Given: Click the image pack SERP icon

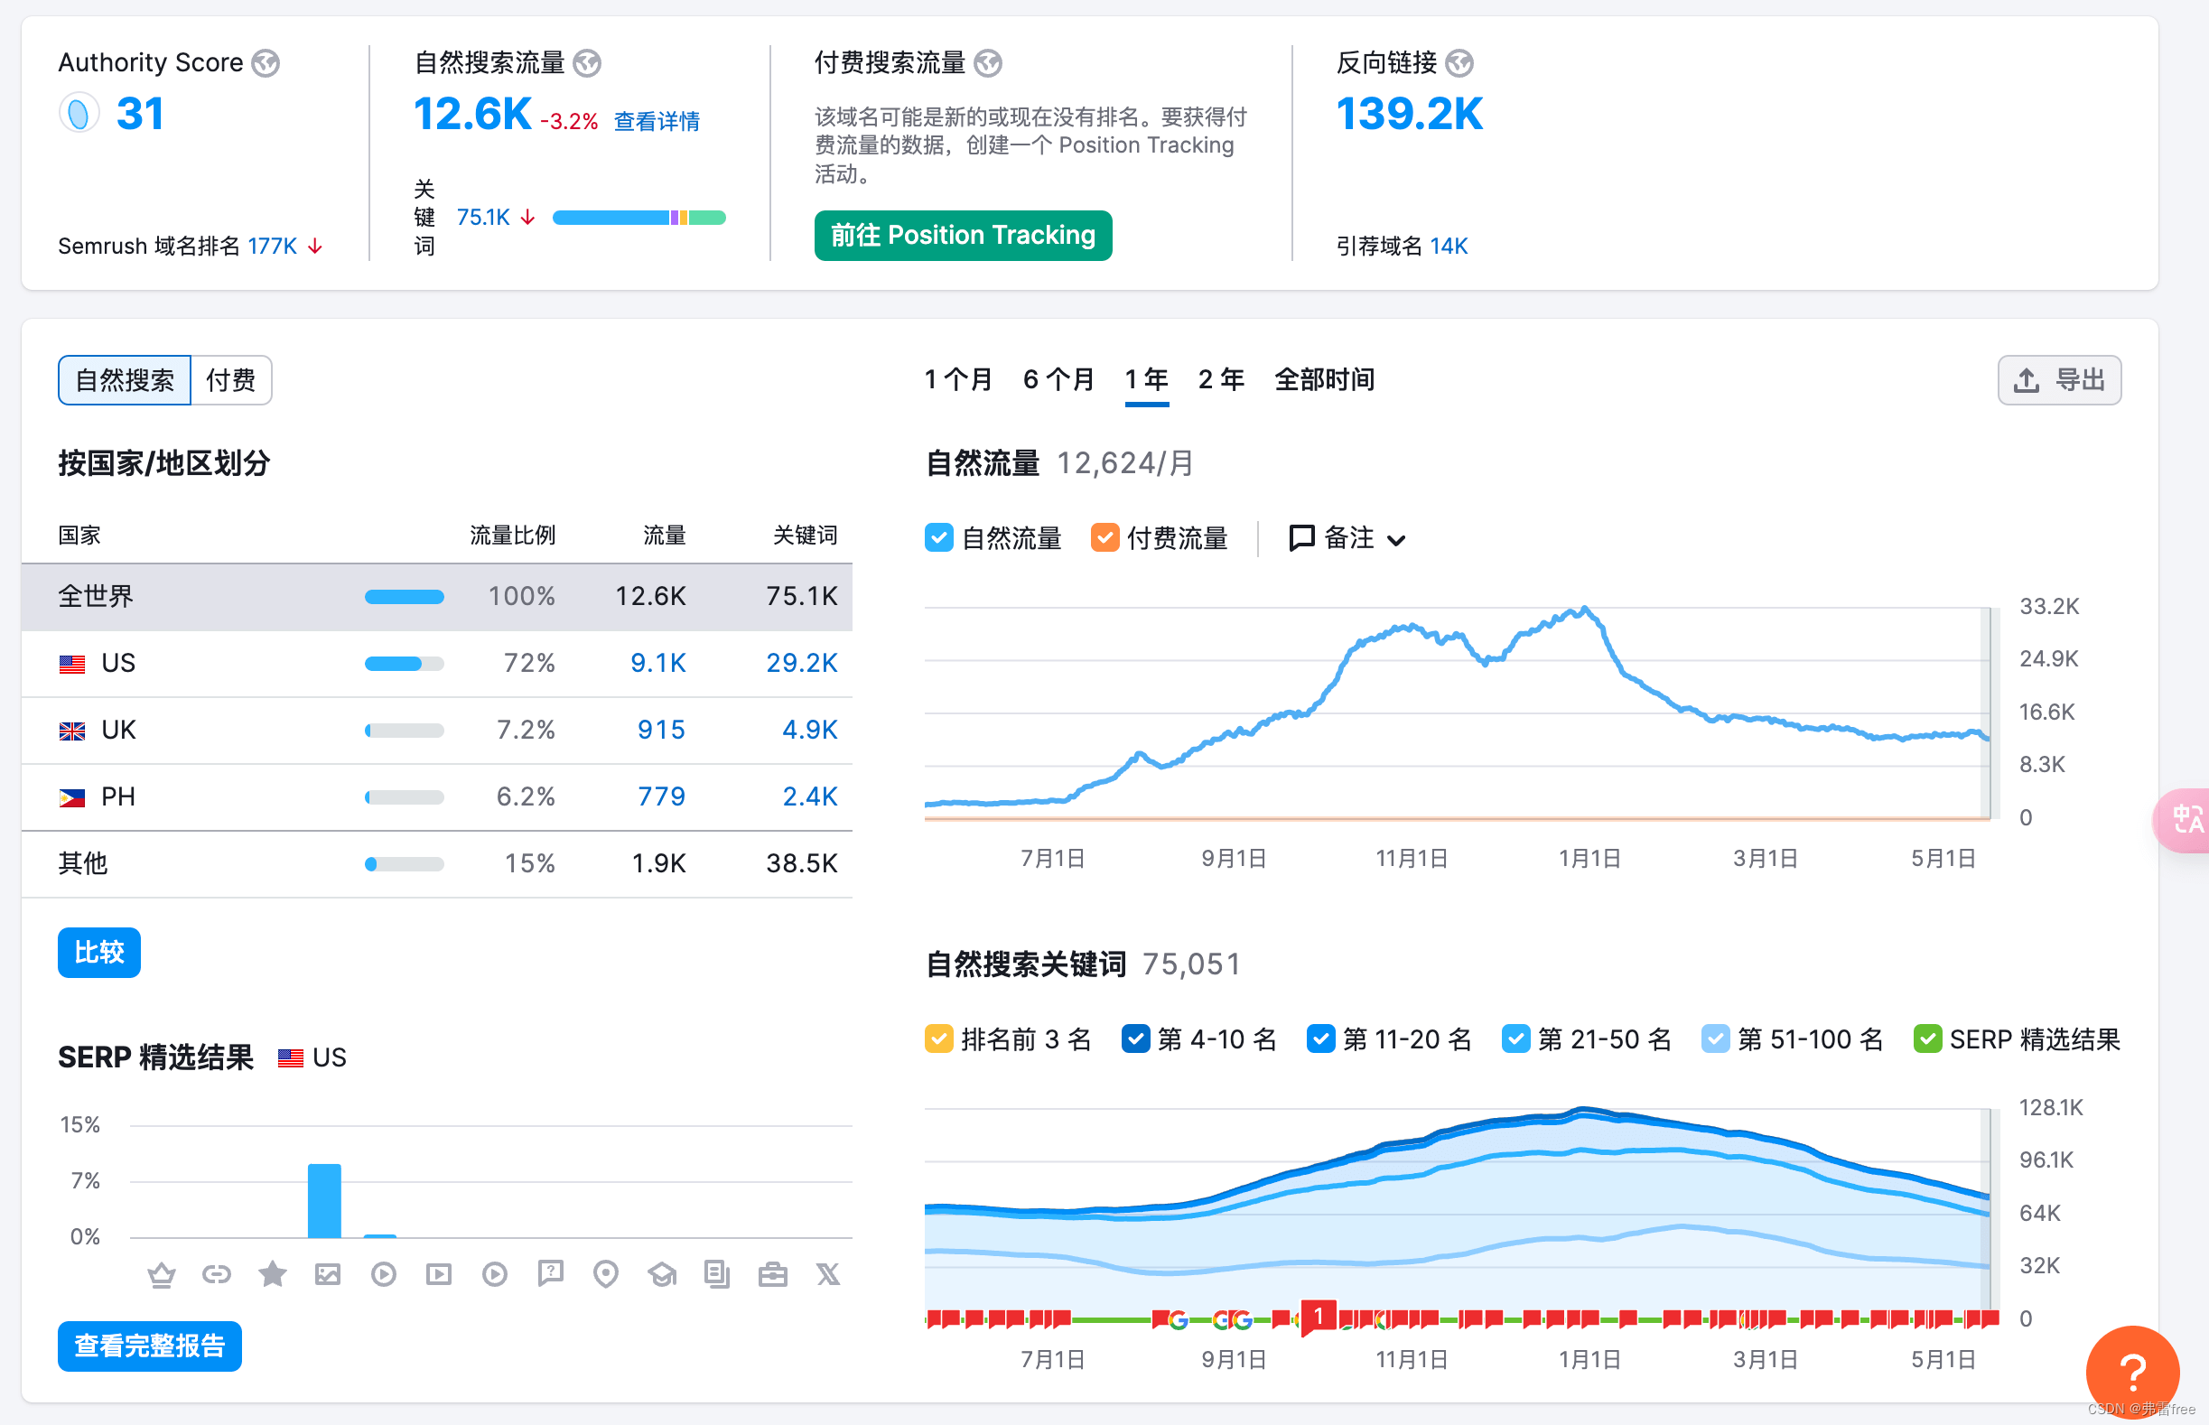Looking at the screenshot, I should tap(328, 1275).
